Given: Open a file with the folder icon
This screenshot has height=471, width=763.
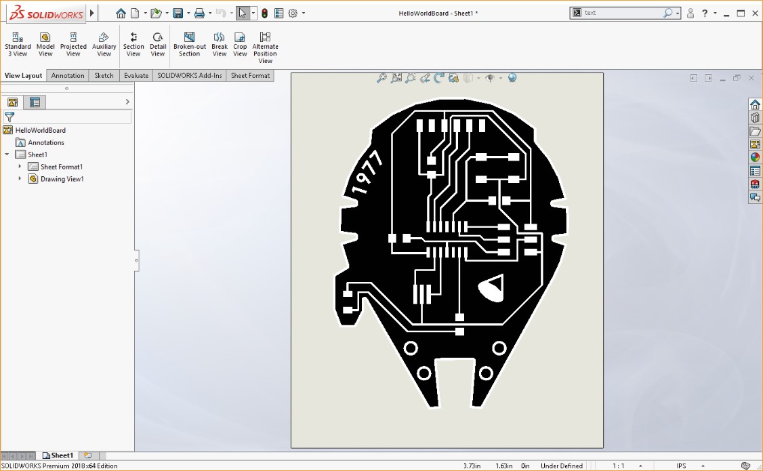Looking at the screenshot, I should pos(156,13).
